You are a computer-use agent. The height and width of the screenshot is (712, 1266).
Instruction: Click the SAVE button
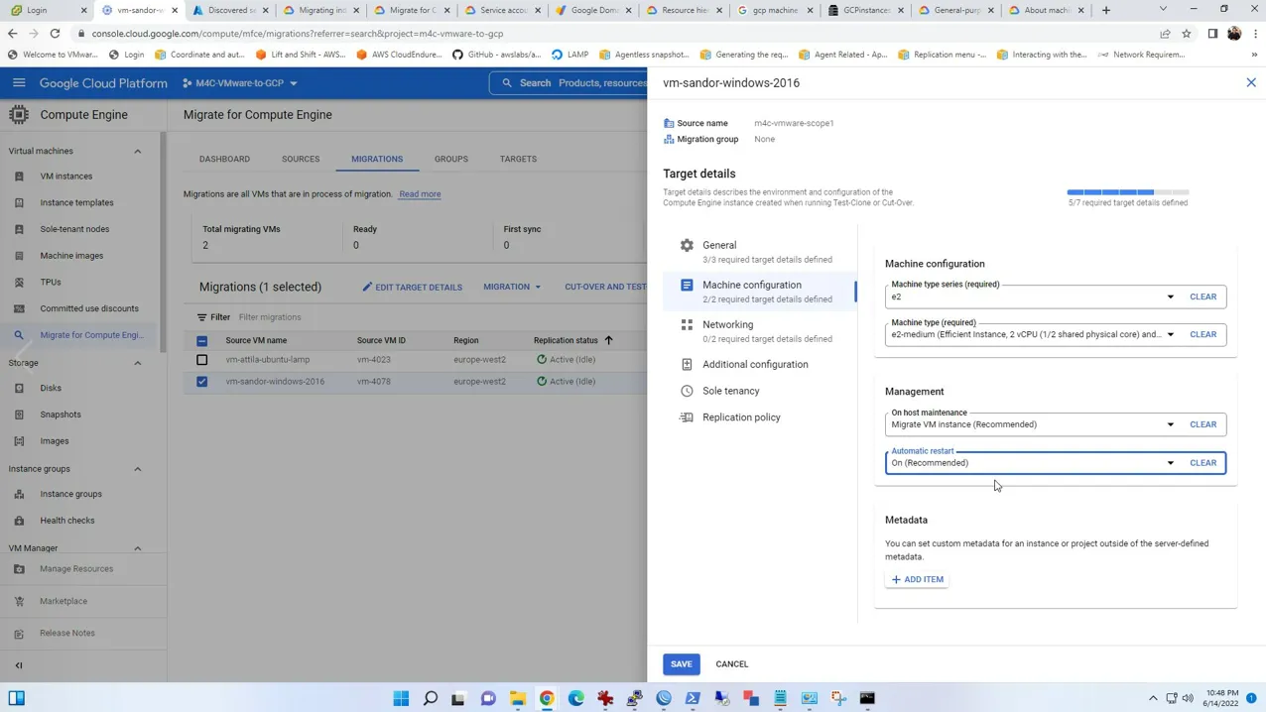(682, 664)
